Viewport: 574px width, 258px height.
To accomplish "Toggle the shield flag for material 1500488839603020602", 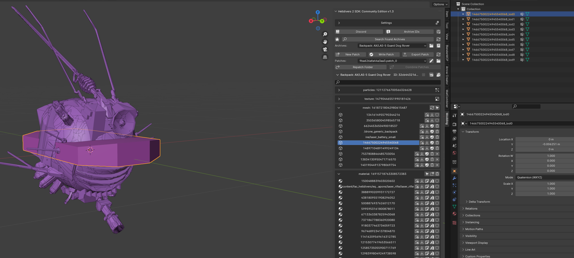I will pyautogui.click(x=437, y=181).
